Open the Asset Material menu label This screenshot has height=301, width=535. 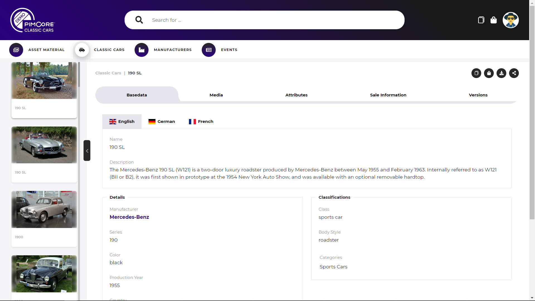coord(46,50)
